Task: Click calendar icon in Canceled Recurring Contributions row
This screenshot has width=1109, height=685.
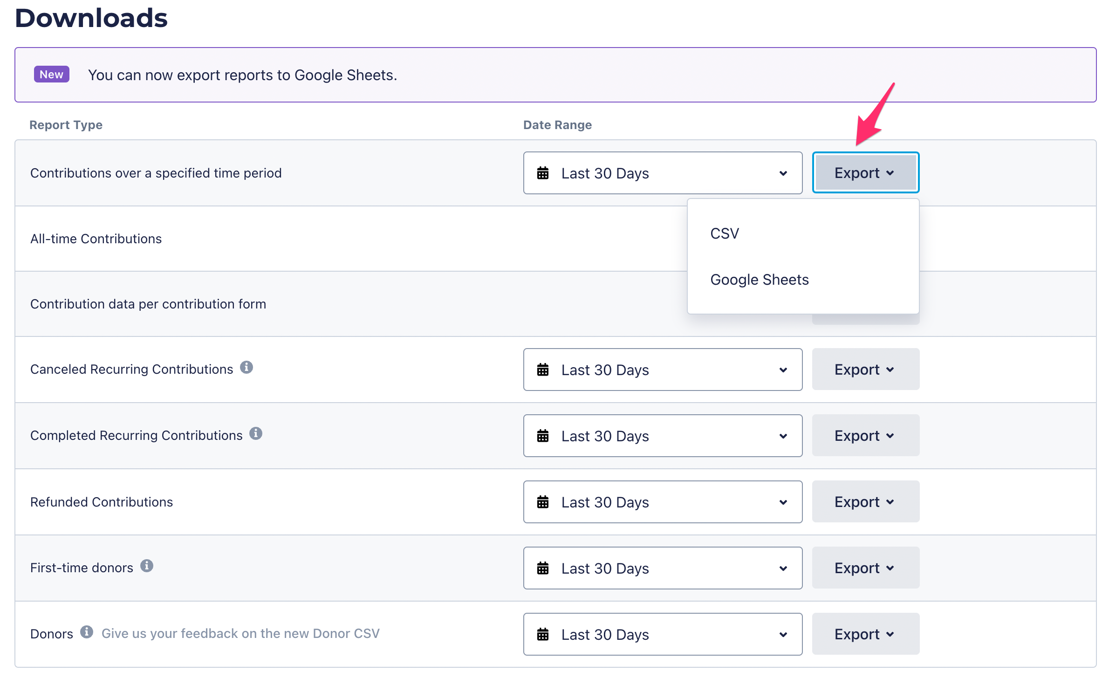Action: coord(543,370)
